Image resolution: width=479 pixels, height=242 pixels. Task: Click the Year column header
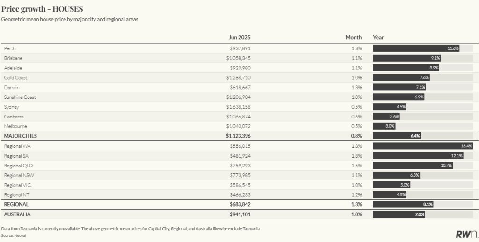(378, 37)
